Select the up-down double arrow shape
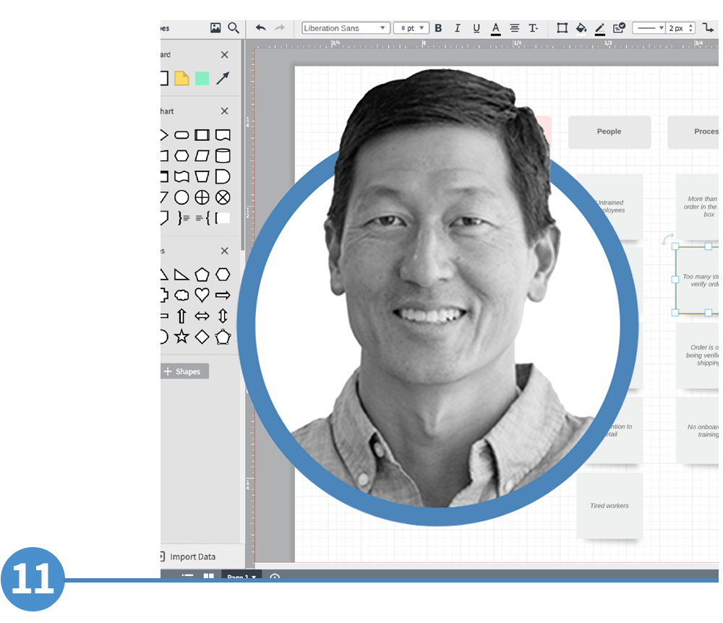Viewport: 723px width, 623px height. click(223, 316)
